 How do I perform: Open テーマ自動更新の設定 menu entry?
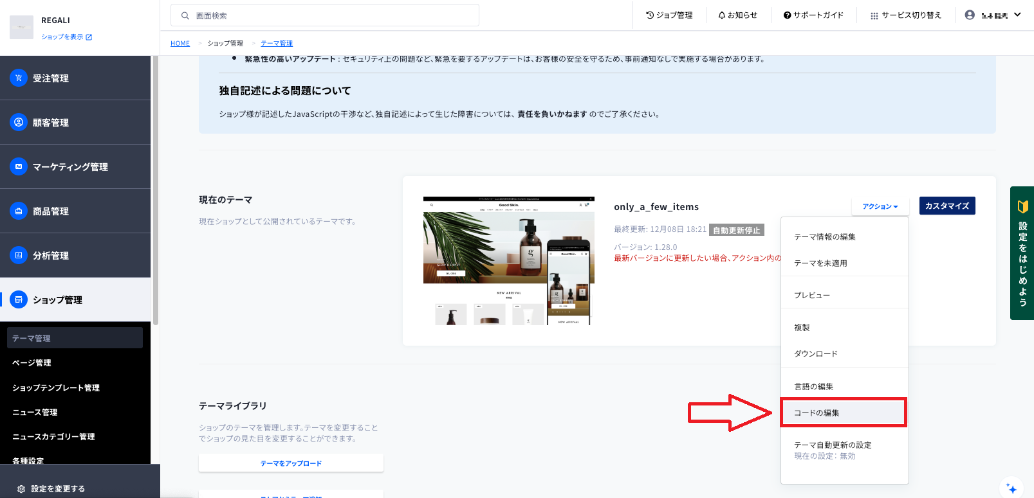coord(845,450)
